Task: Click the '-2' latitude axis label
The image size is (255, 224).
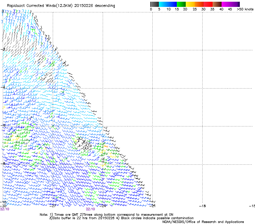Action: [x=3, y=49]
